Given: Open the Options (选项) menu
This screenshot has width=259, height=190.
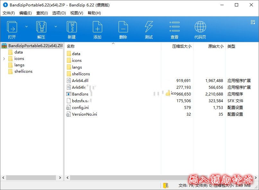Looking at the screenshot, I should [59, 13].
